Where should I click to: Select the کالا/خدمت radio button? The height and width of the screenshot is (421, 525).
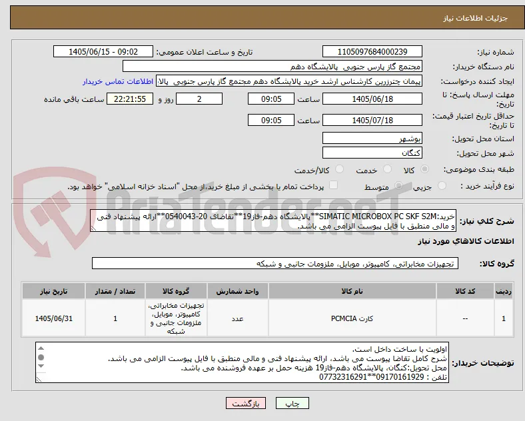coord(339,169)
